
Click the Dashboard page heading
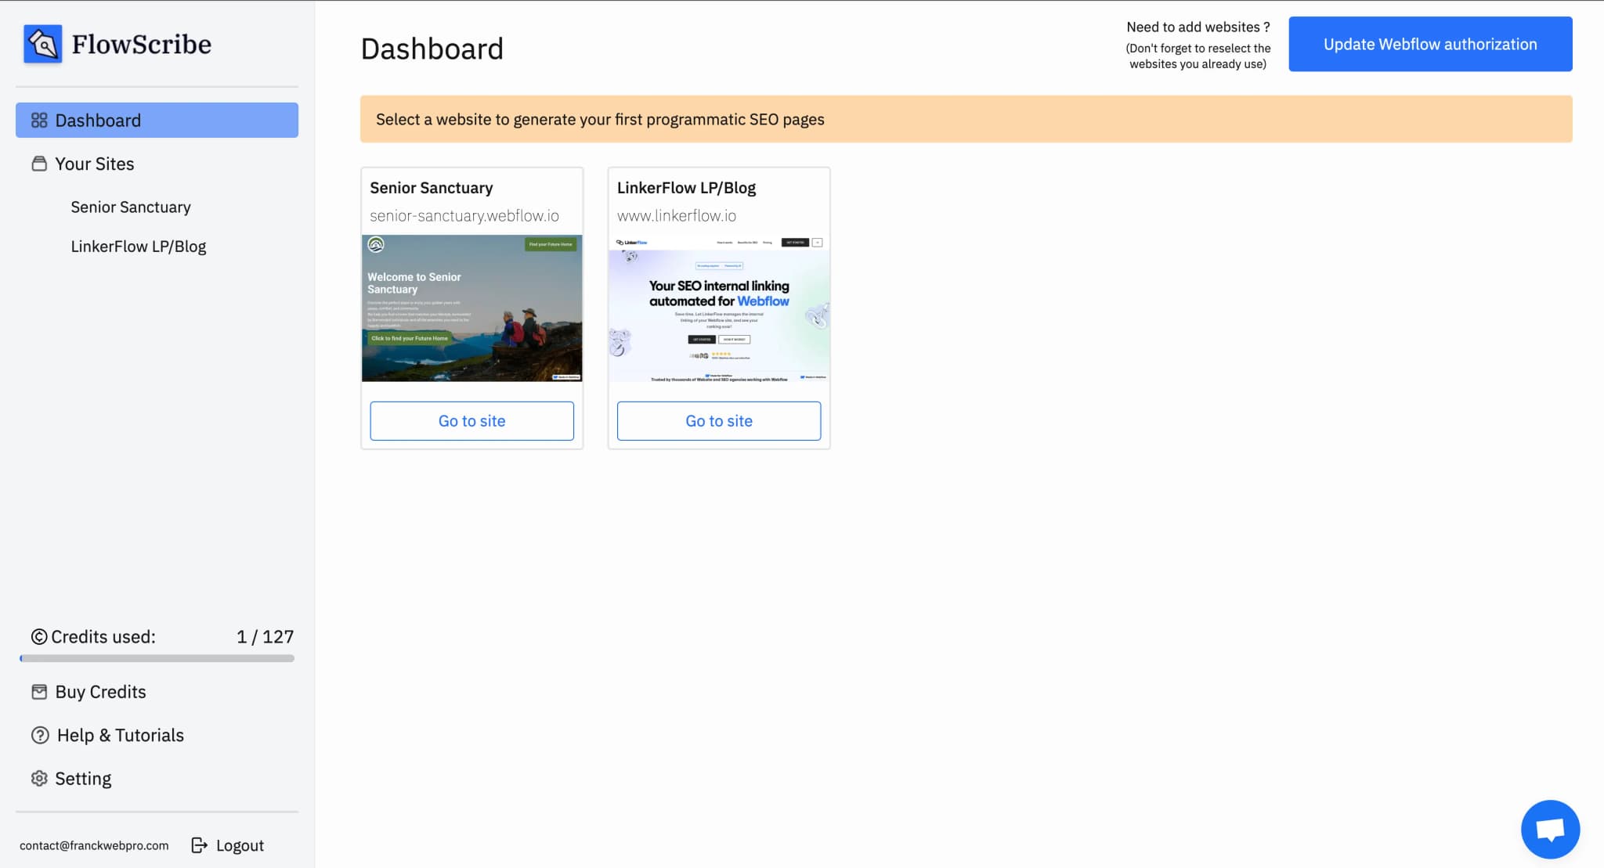click(x=432, y=49)
